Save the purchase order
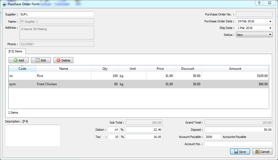Image resolution: width=278 pixels, height=160 pixels. pos(240,151)
